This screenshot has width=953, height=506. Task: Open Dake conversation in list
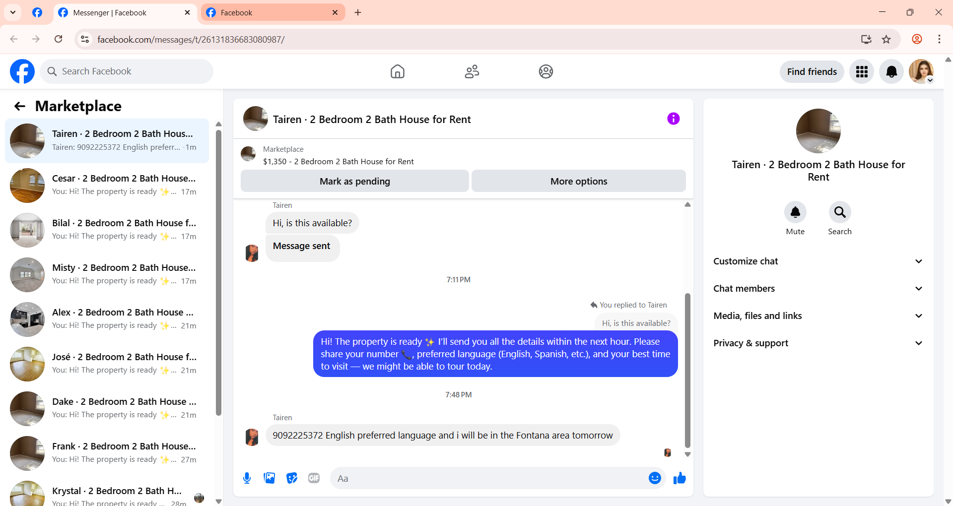click(x=107, y=409)
